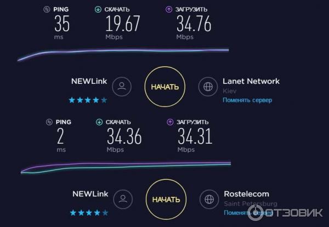Rate lower NEWLink with the first star
The image size is (329, 227).
point(73,213)
